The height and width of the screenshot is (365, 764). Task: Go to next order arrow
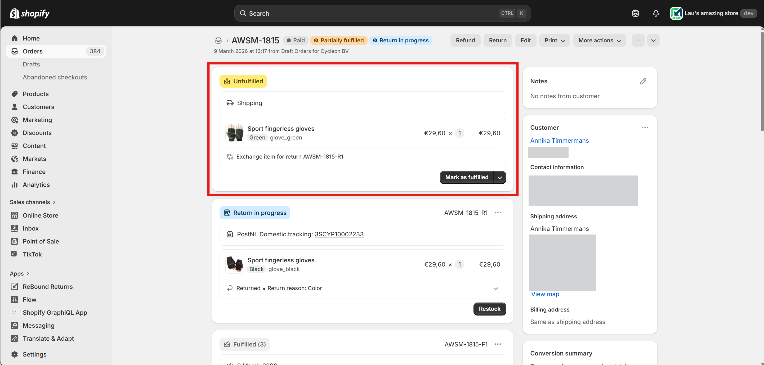coord(653,40)
